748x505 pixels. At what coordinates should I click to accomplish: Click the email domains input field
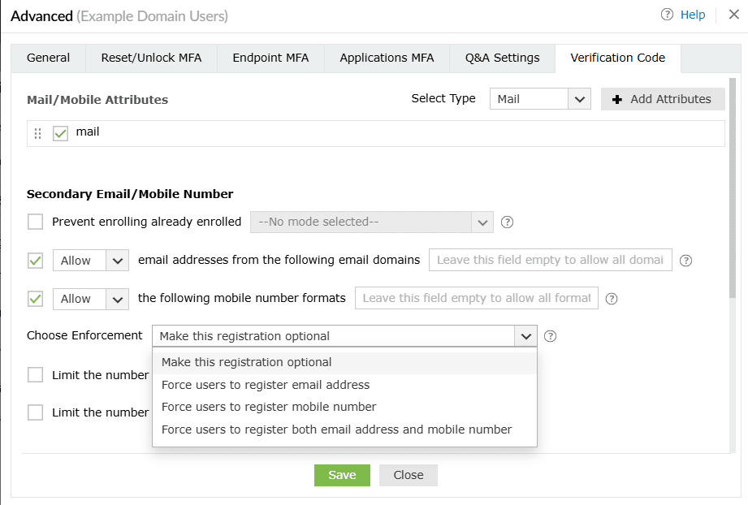[550, 260]
